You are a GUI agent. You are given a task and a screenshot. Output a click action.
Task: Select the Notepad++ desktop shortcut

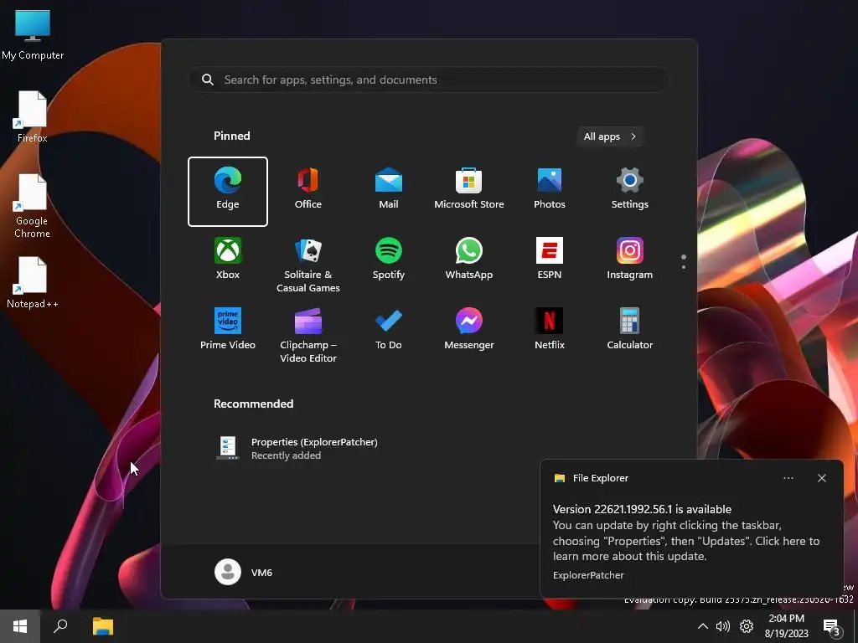tap(33, 283)
